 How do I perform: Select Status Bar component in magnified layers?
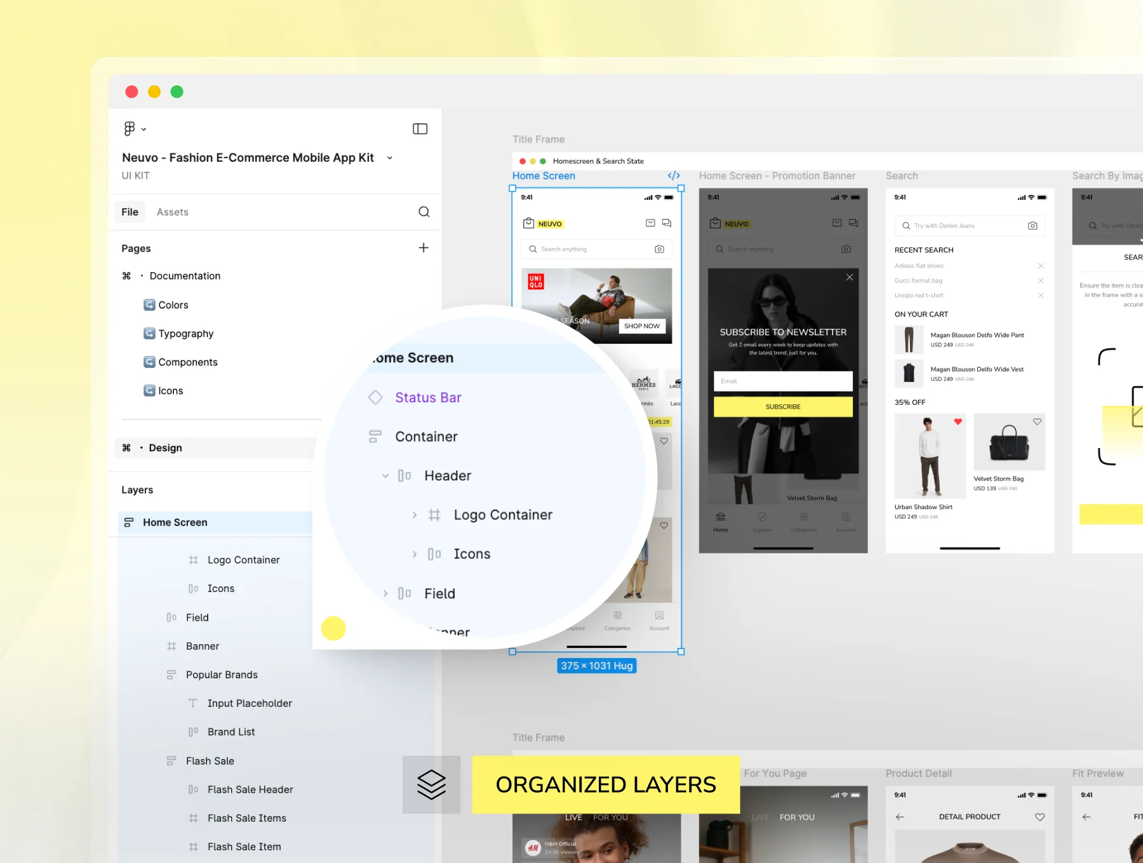point(428,397)
